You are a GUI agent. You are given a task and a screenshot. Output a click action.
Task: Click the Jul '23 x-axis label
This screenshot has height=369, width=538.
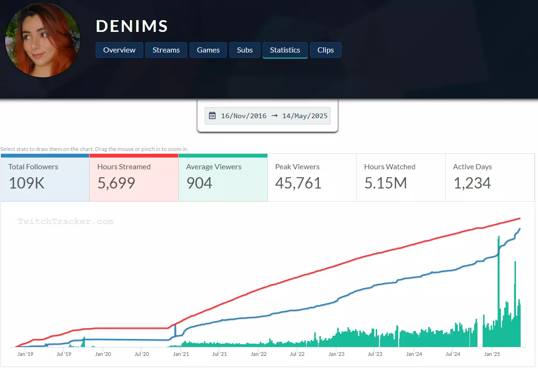click(375, 354)
